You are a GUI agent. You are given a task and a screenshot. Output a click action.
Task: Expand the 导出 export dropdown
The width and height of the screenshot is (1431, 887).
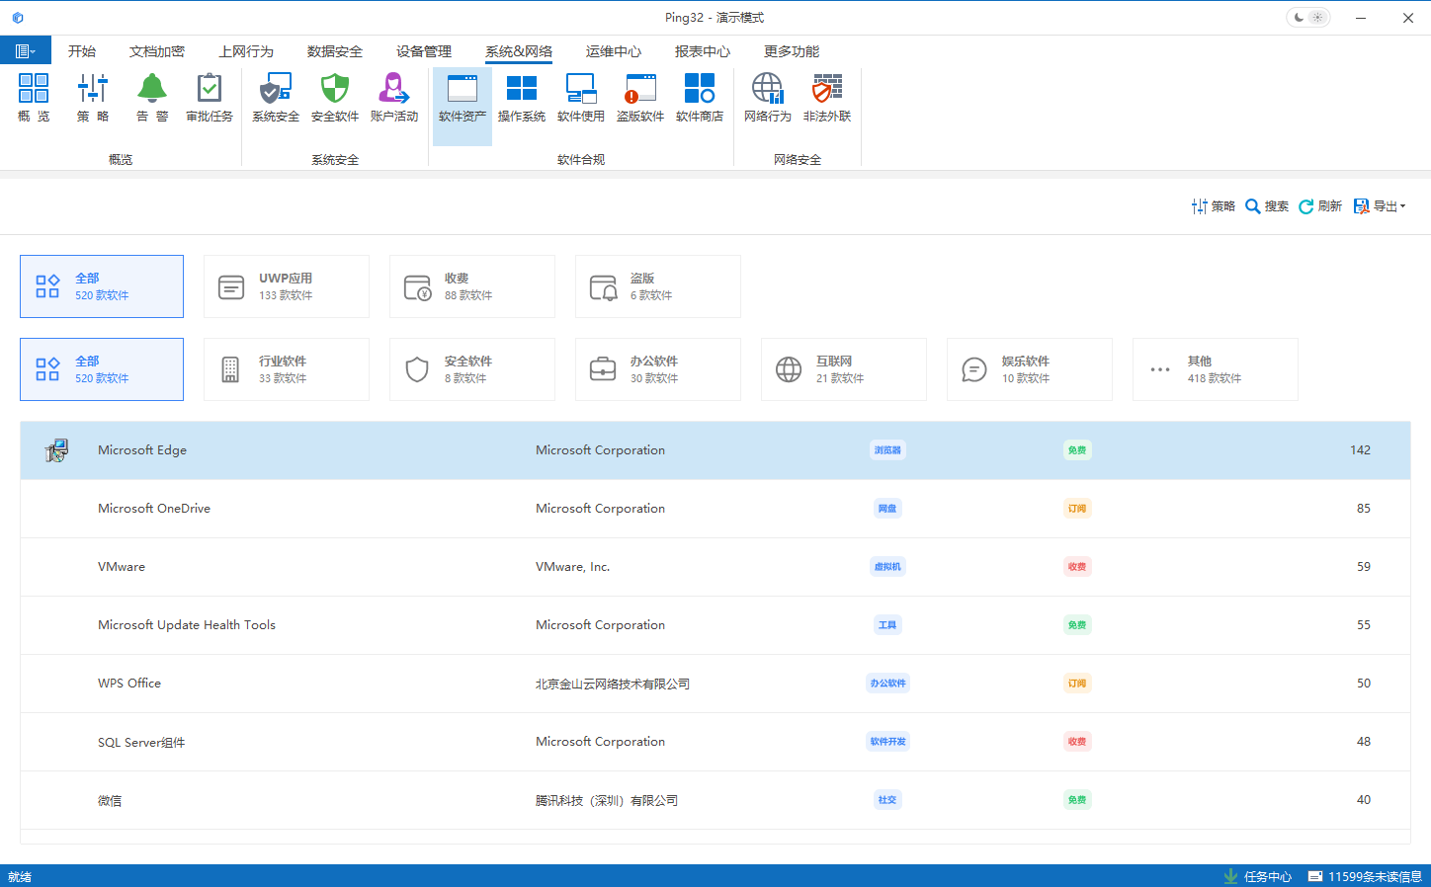[x=1380, y=206]
